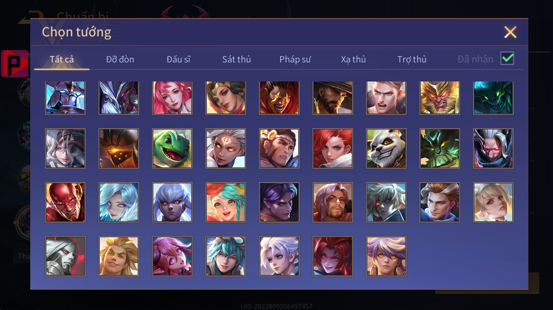Viewport: 553px width, 310px height.
Task: Choose the panda hero portrait
Action: coord(386,148)
